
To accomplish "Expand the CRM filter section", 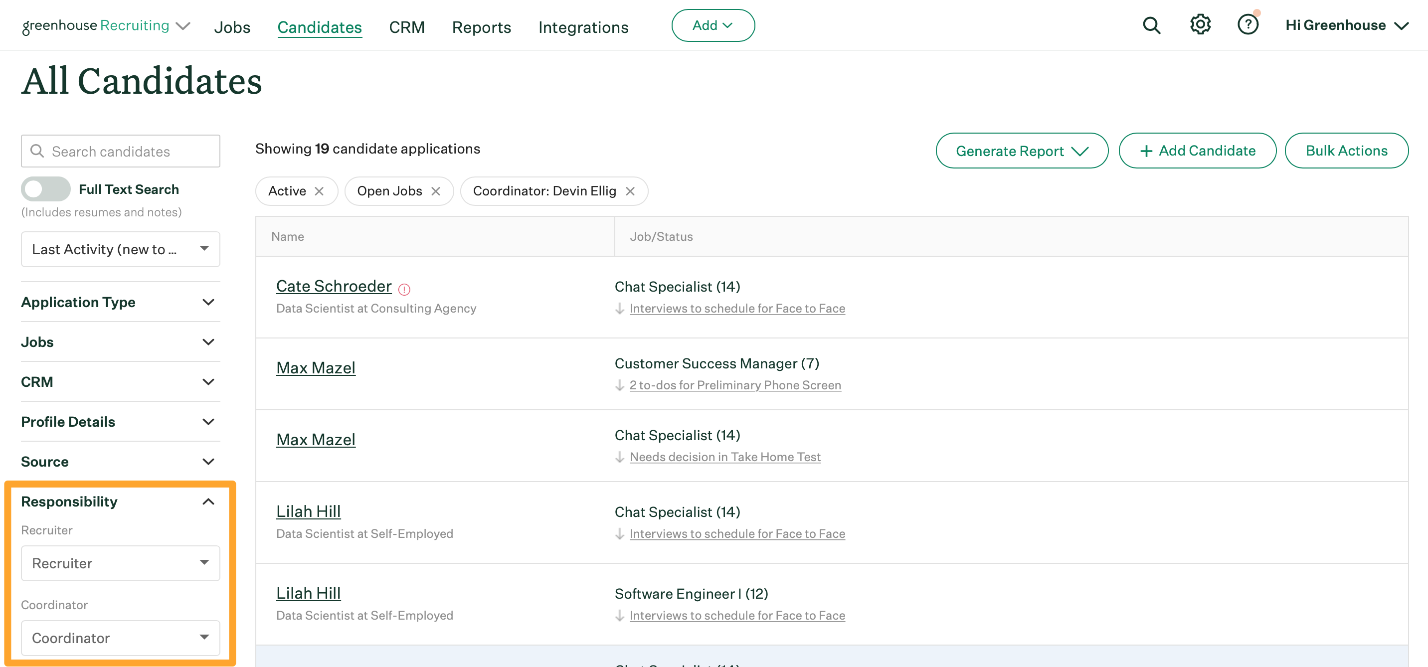I will (x=120, y=382).
